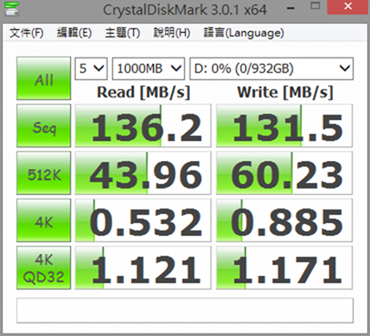Click the 512K read result 43.96
This screenshot has height=336, width=370.
[x=143, y=173]
